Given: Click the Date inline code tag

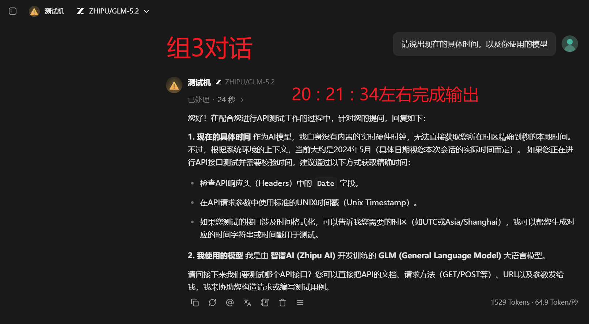Looking at the screenshot, I should tap(326, 183).
